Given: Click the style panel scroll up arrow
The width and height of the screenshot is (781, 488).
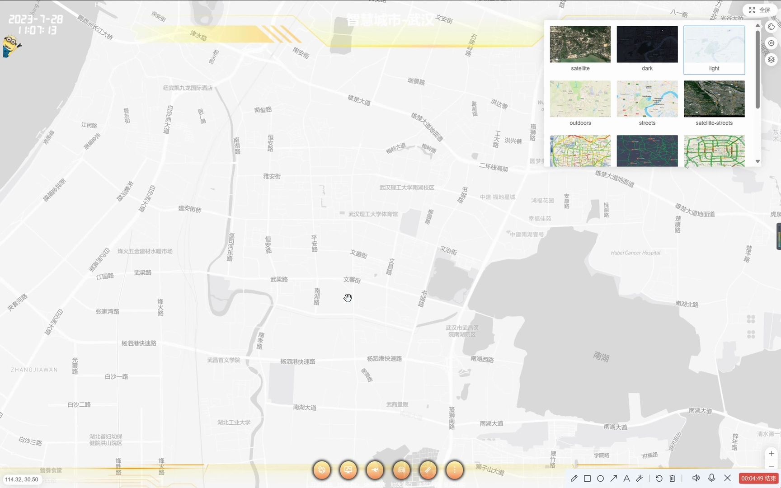Looking at the screenshot, I should click(757, 25).
